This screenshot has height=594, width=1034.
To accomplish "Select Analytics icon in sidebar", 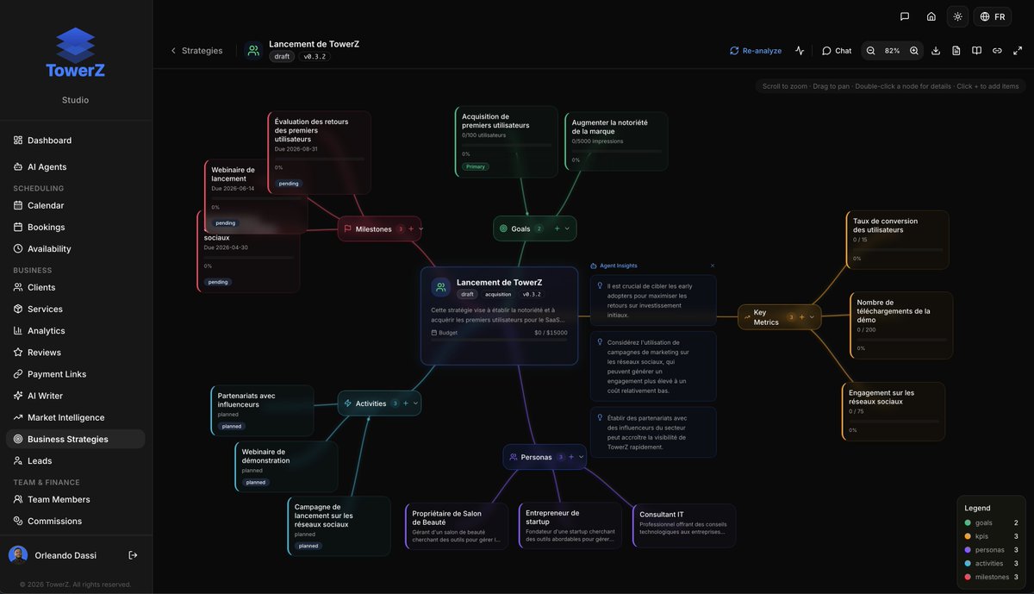I will point(18,331).
